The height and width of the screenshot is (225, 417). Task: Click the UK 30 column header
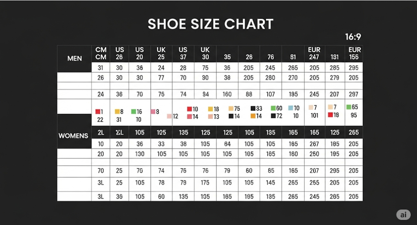(x=205, y=53)
